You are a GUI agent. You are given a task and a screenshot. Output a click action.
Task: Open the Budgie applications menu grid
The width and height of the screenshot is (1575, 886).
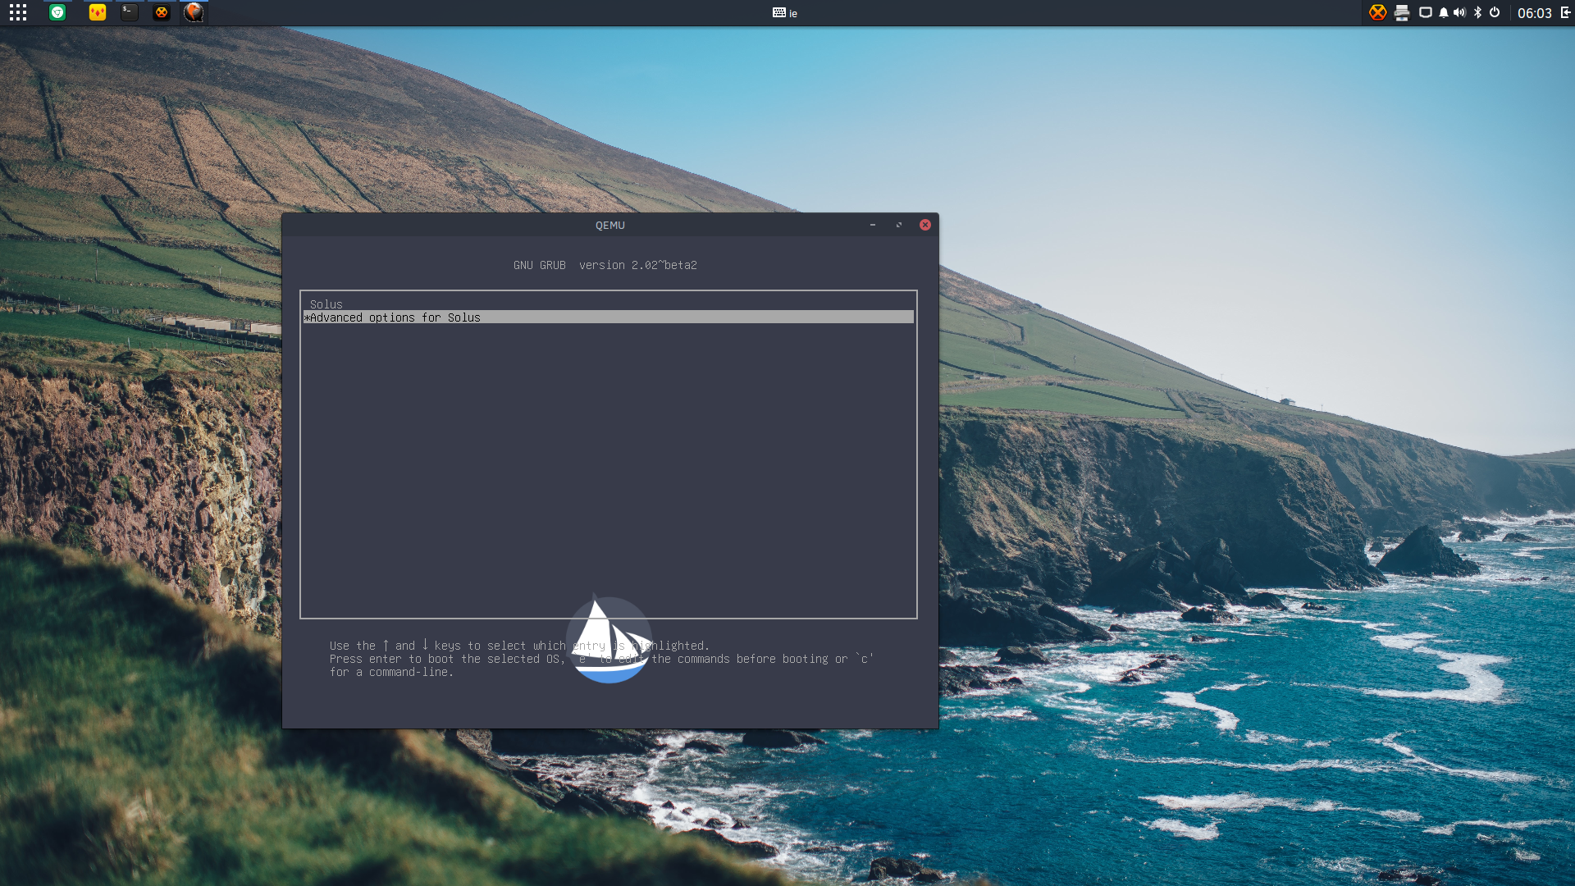point(18,12)
